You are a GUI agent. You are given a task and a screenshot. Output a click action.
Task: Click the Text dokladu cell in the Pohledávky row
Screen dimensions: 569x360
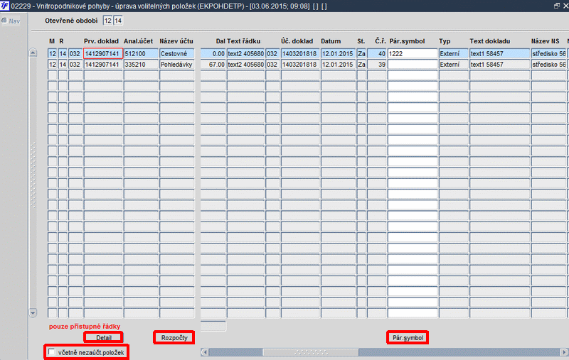[500, 65]
